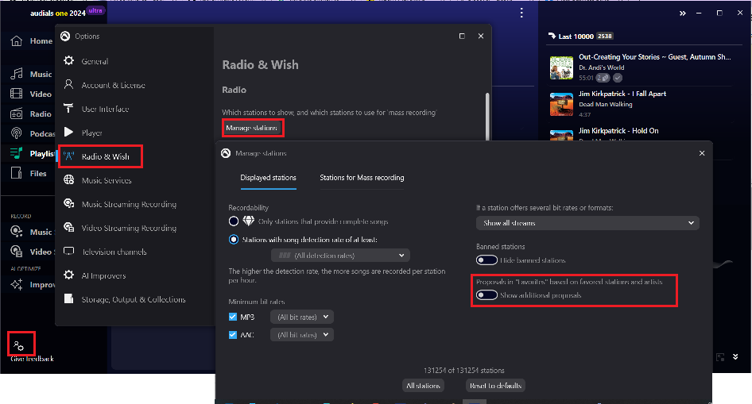This screenshot has height=404, width=752.
Task: Toggle the Hide banned stations switch
Action: pyautogui.click(x=486, y=260)
